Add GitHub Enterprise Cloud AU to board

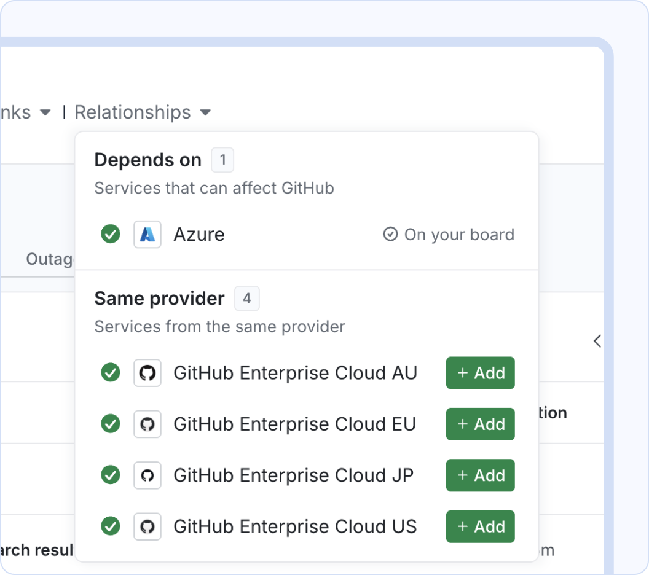[x=481, y=373]
